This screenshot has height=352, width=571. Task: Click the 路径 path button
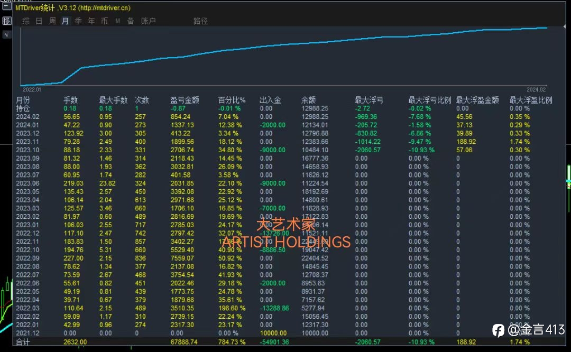pos(201,21)
